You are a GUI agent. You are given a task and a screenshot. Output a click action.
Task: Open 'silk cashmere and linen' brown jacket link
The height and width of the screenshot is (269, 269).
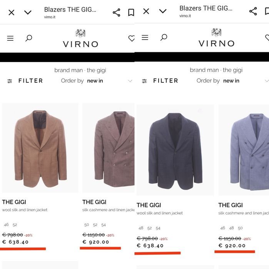pos(108,210)
